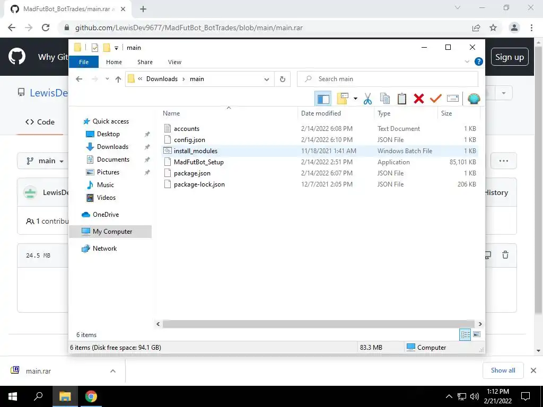
Task: Open dropdown arrow beside new folder icon
Action: pos(355,99)
